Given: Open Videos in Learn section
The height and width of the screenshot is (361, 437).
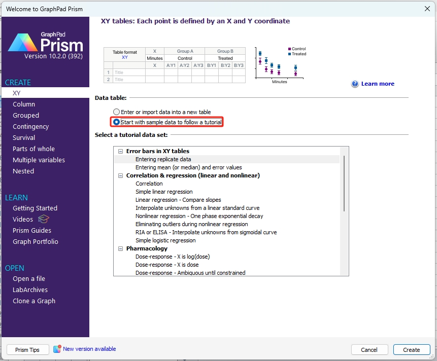Looking at the screenshot, I should coord(23,219).
